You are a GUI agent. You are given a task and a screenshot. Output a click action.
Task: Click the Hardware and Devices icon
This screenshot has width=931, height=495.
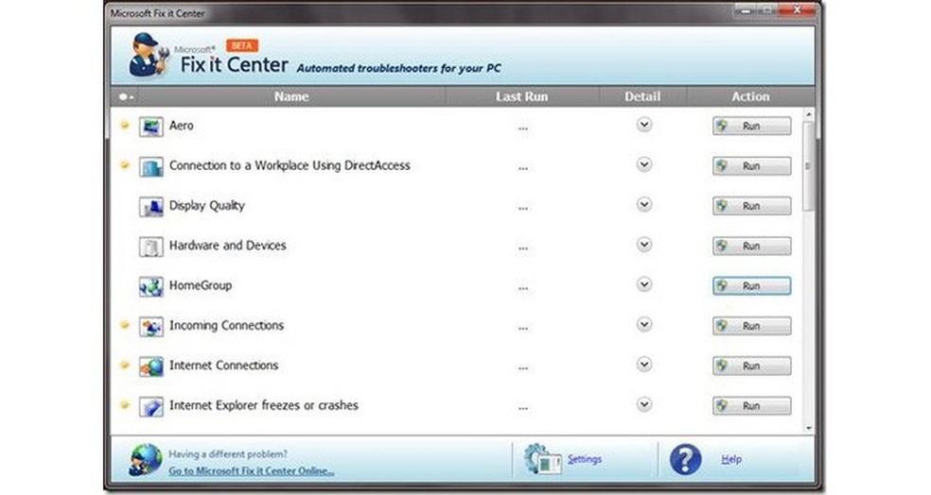coord(150,247)
